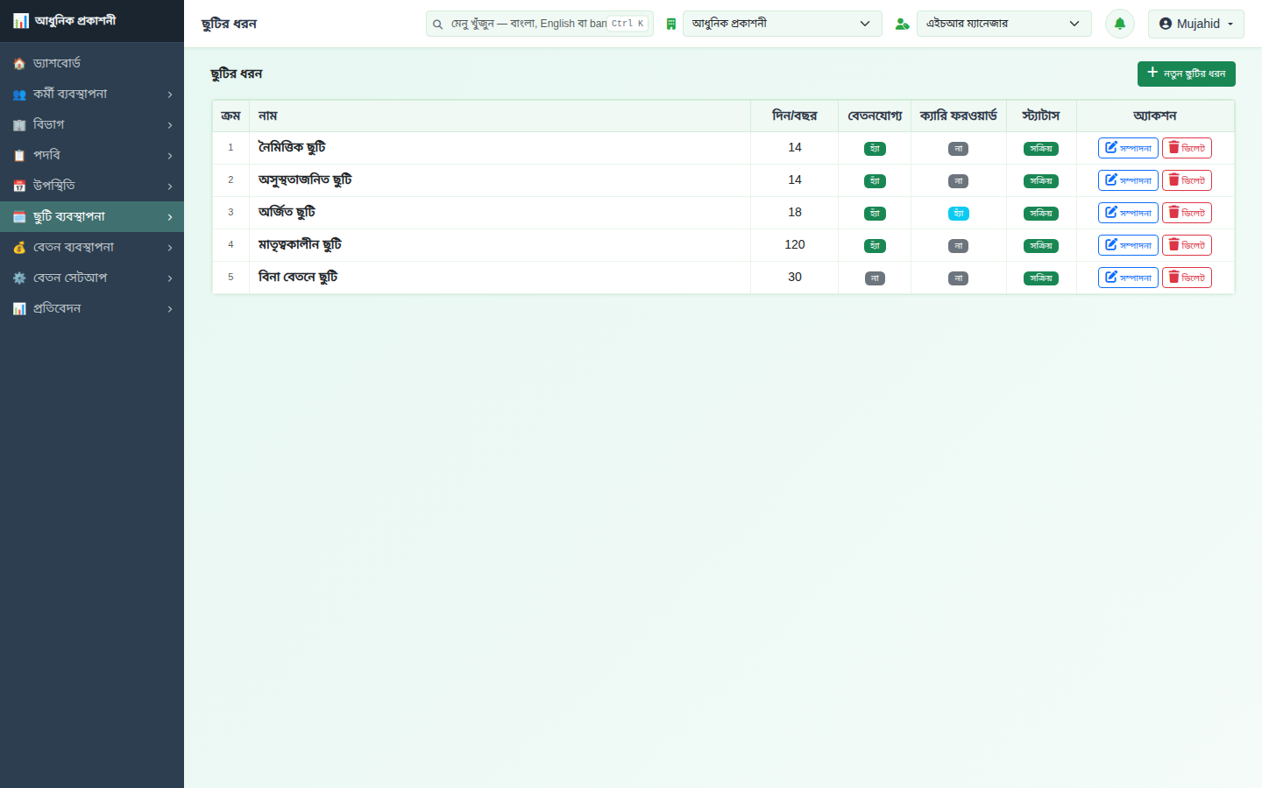Open বেতন ব্যবস্থাপনা menu item
1262x788 pixels.
(92, 247)
